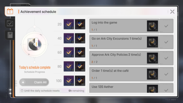The image size is (183, 103).
Task: Click the Today's schedule complete text
Action: pos(35,67)
